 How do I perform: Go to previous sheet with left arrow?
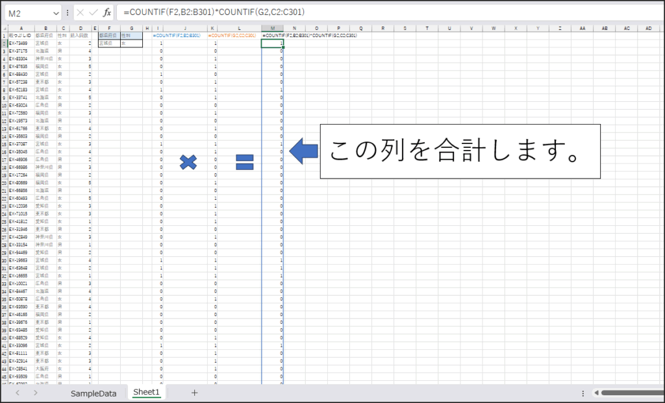[18, 393]
